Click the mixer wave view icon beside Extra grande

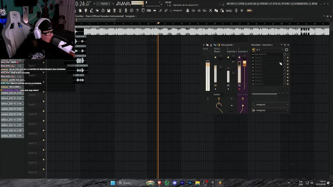pos(215,45)
